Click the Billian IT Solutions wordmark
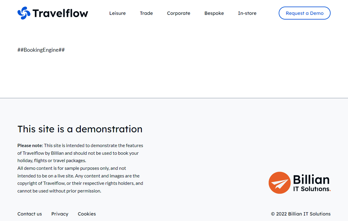Image resolution: width=348 pixels, height=221 pixels. (x=312, y=183)
